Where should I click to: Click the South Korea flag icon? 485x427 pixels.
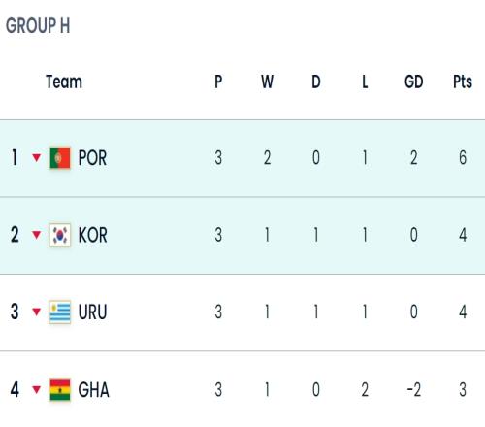[x=60, y=235]
